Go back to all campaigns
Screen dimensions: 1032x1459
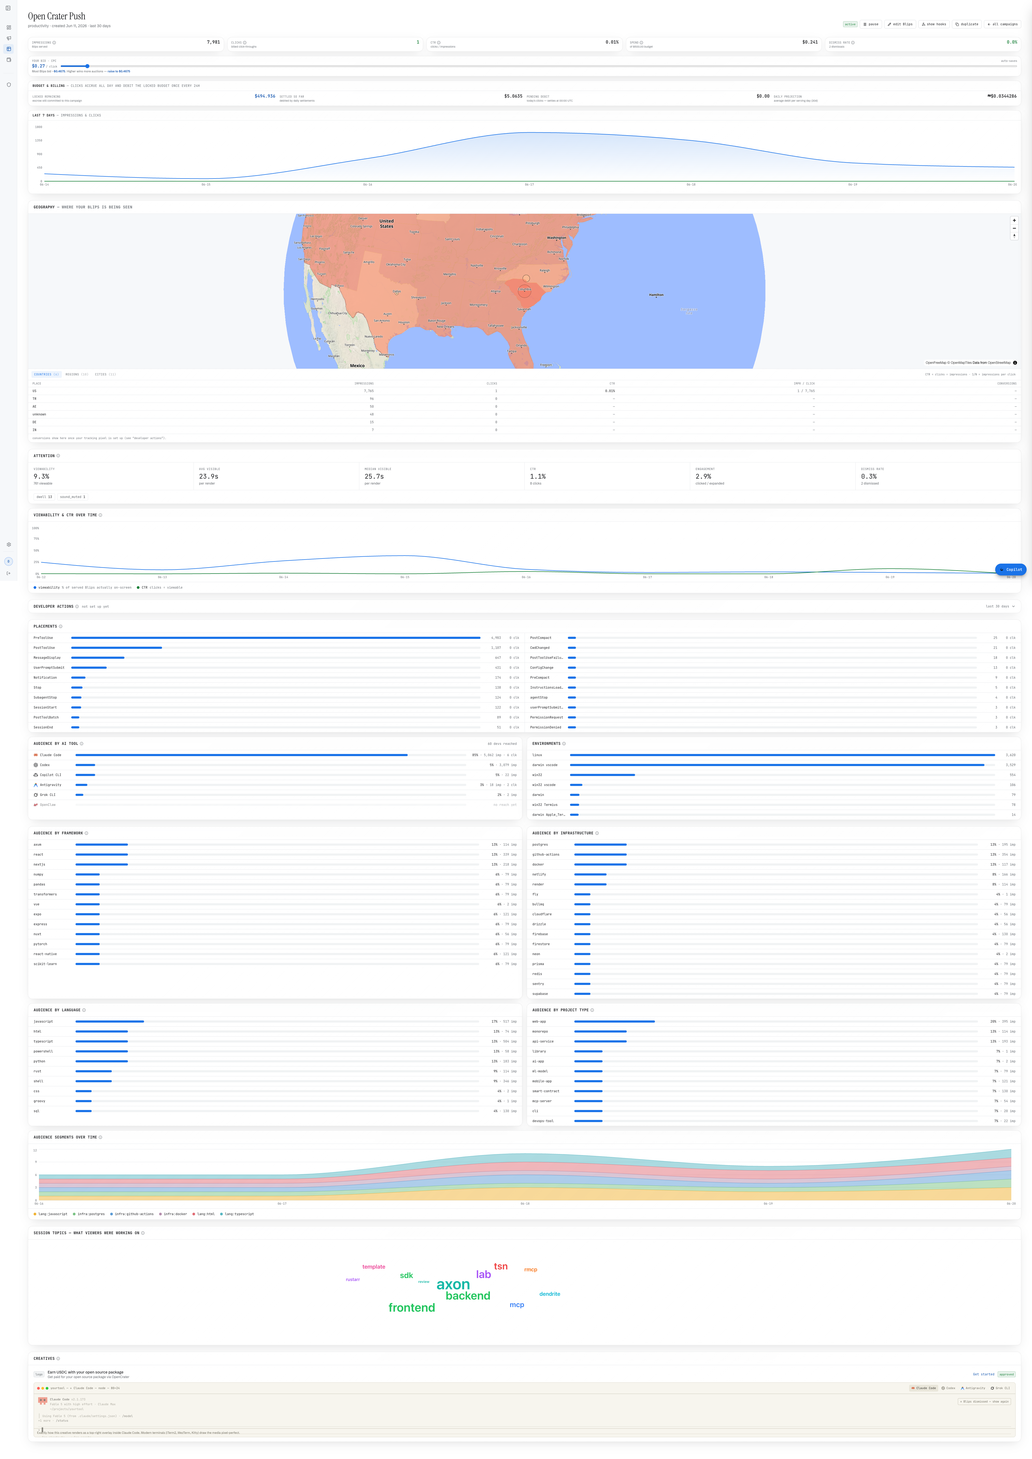point(1002,24)
